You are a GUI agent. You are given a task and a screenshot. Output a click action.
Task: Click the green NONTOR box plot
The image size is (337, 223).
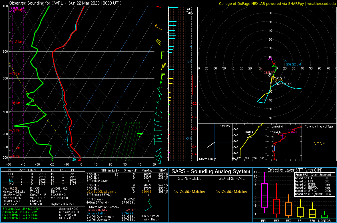(x=324, y=215)
